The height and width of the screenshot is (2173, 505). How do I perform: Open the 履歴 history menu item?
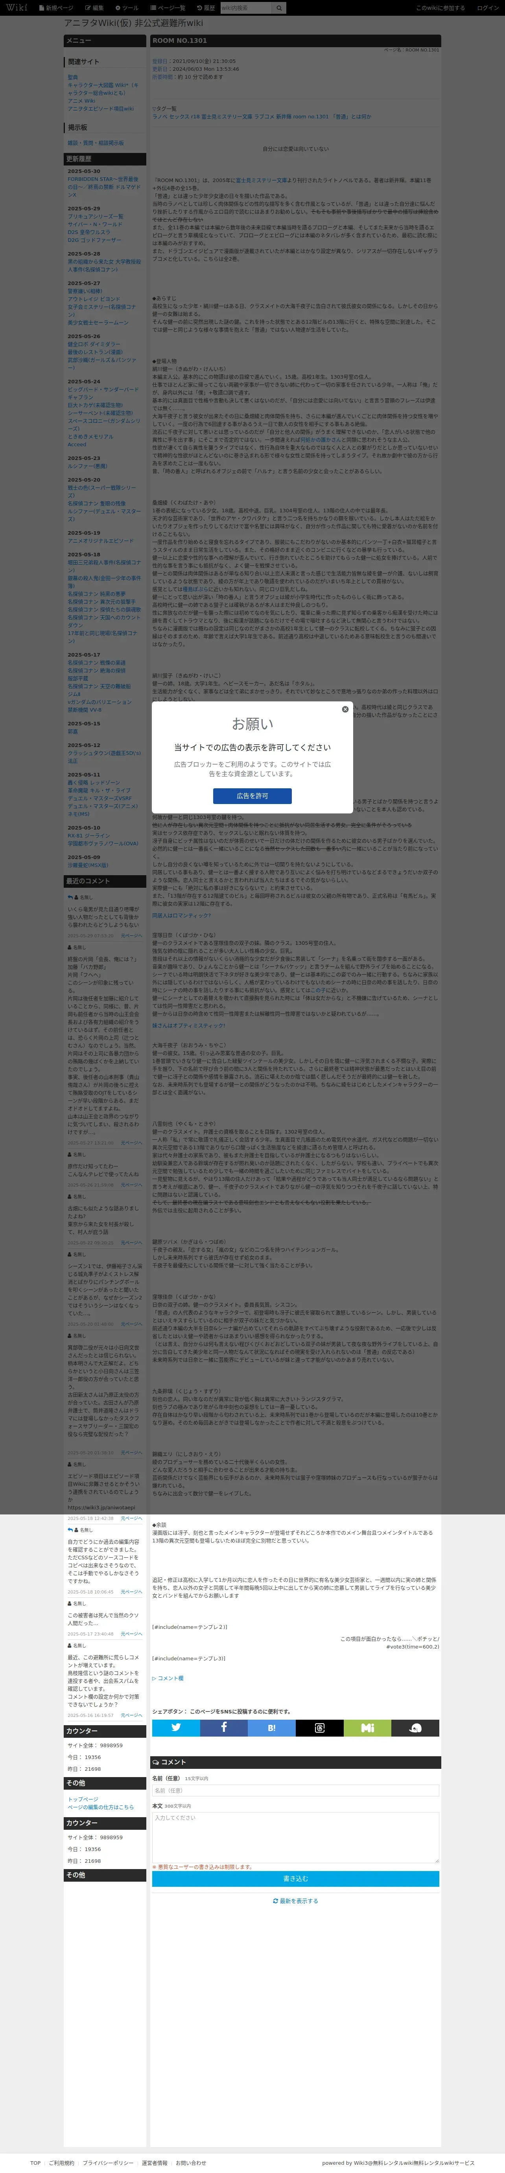[x=206, y=7]
